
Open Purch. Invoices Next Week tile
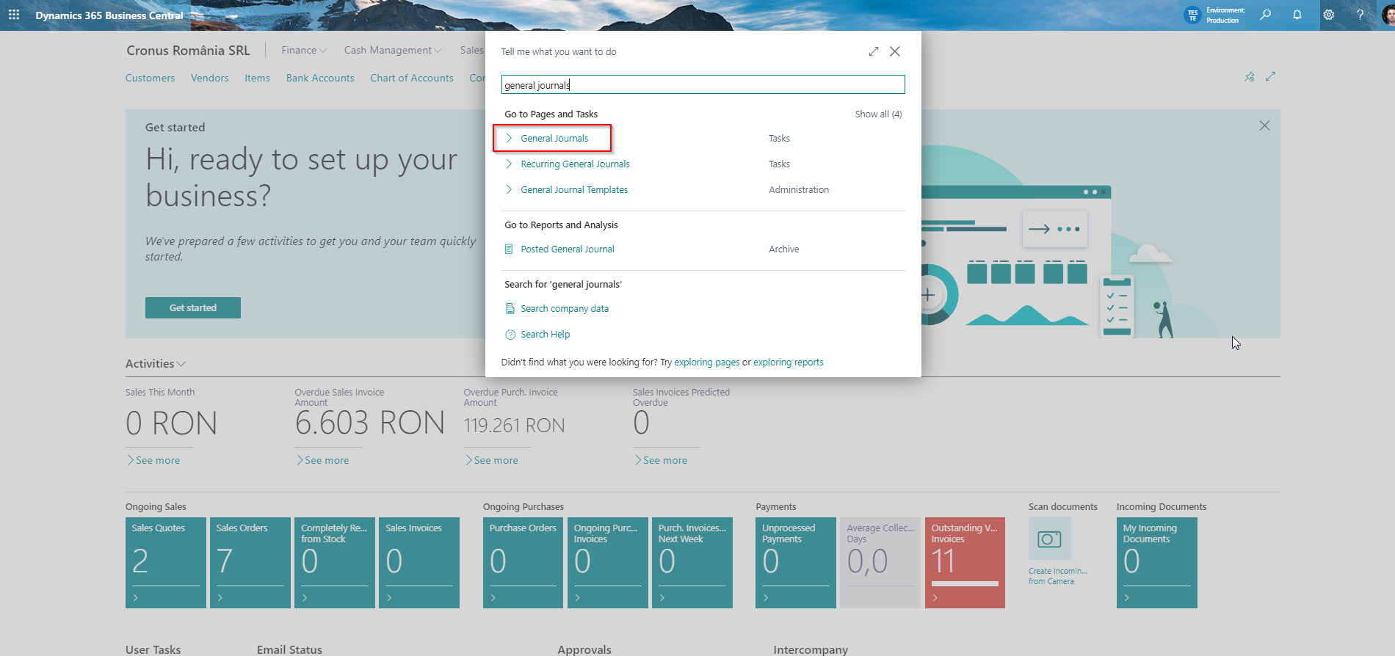click(692, 563)
